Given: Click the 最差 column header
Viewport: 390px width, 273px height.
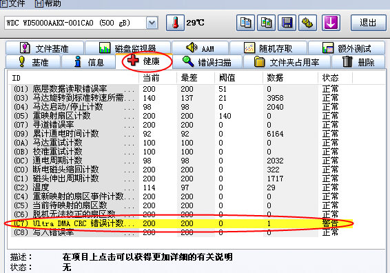Looking at the screenshot, I should point(196,78).
